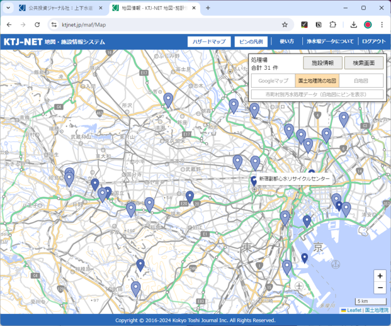Zoom out the map with minus button
Screen dimensions: 391x326
pos(380,288)
